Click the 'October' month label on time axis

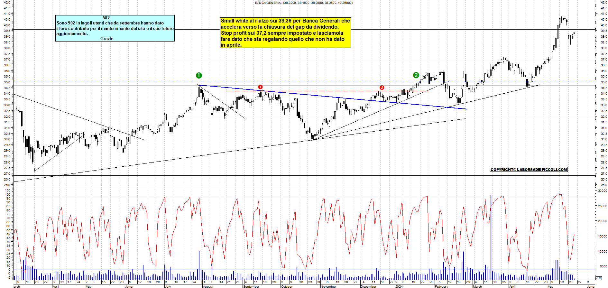[287, 286]
